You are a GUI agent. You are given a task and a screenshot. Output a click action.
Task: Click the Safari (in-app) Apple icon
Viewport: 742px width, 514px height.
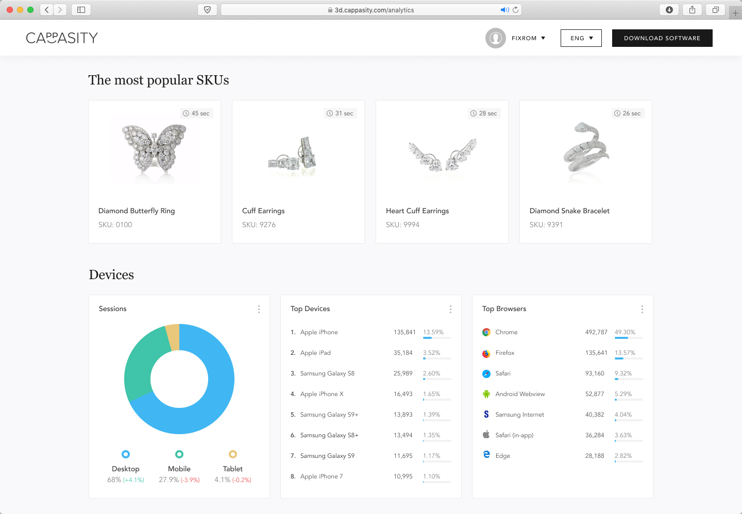pos(486,435)
